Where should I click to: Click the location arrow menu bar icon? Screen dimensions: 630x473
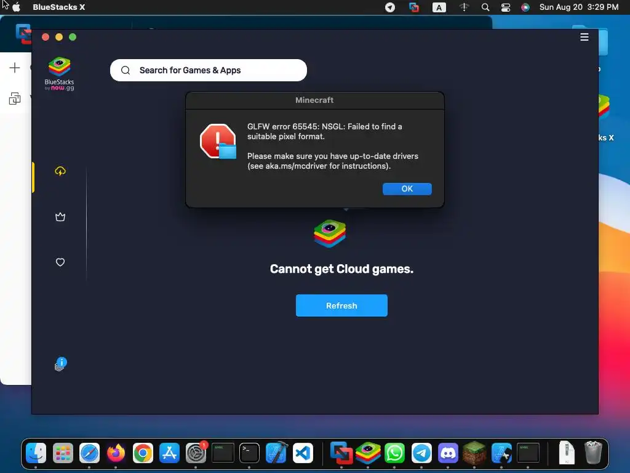[389, 7]
